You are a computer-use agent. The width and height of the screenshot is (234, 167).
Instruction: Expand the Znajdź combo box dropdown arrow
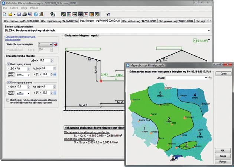click(x=206, y=78)
